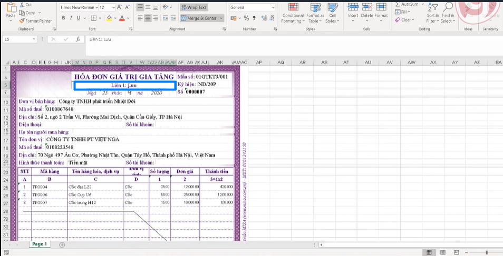Click the Insert Function fx icon
Image resolution: width=503 pixels, height=256 pixels.
tap(78, 39)
